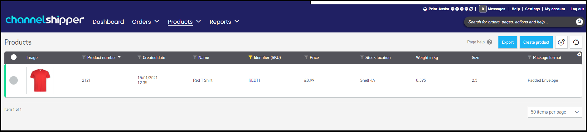Viewport: 587px width, 132px height.
Task: Open the REDT1 SKU link
Action: point(254,80)
